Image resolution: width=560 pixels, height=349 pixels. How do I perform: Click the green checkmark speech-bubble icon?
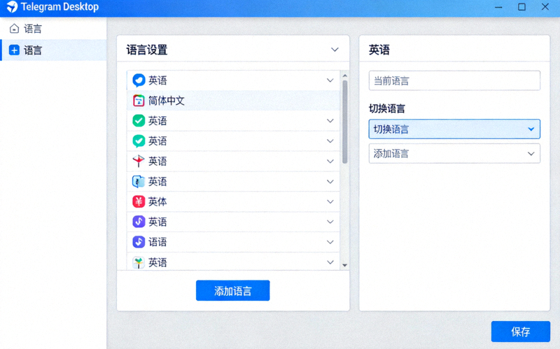(139, 141)
